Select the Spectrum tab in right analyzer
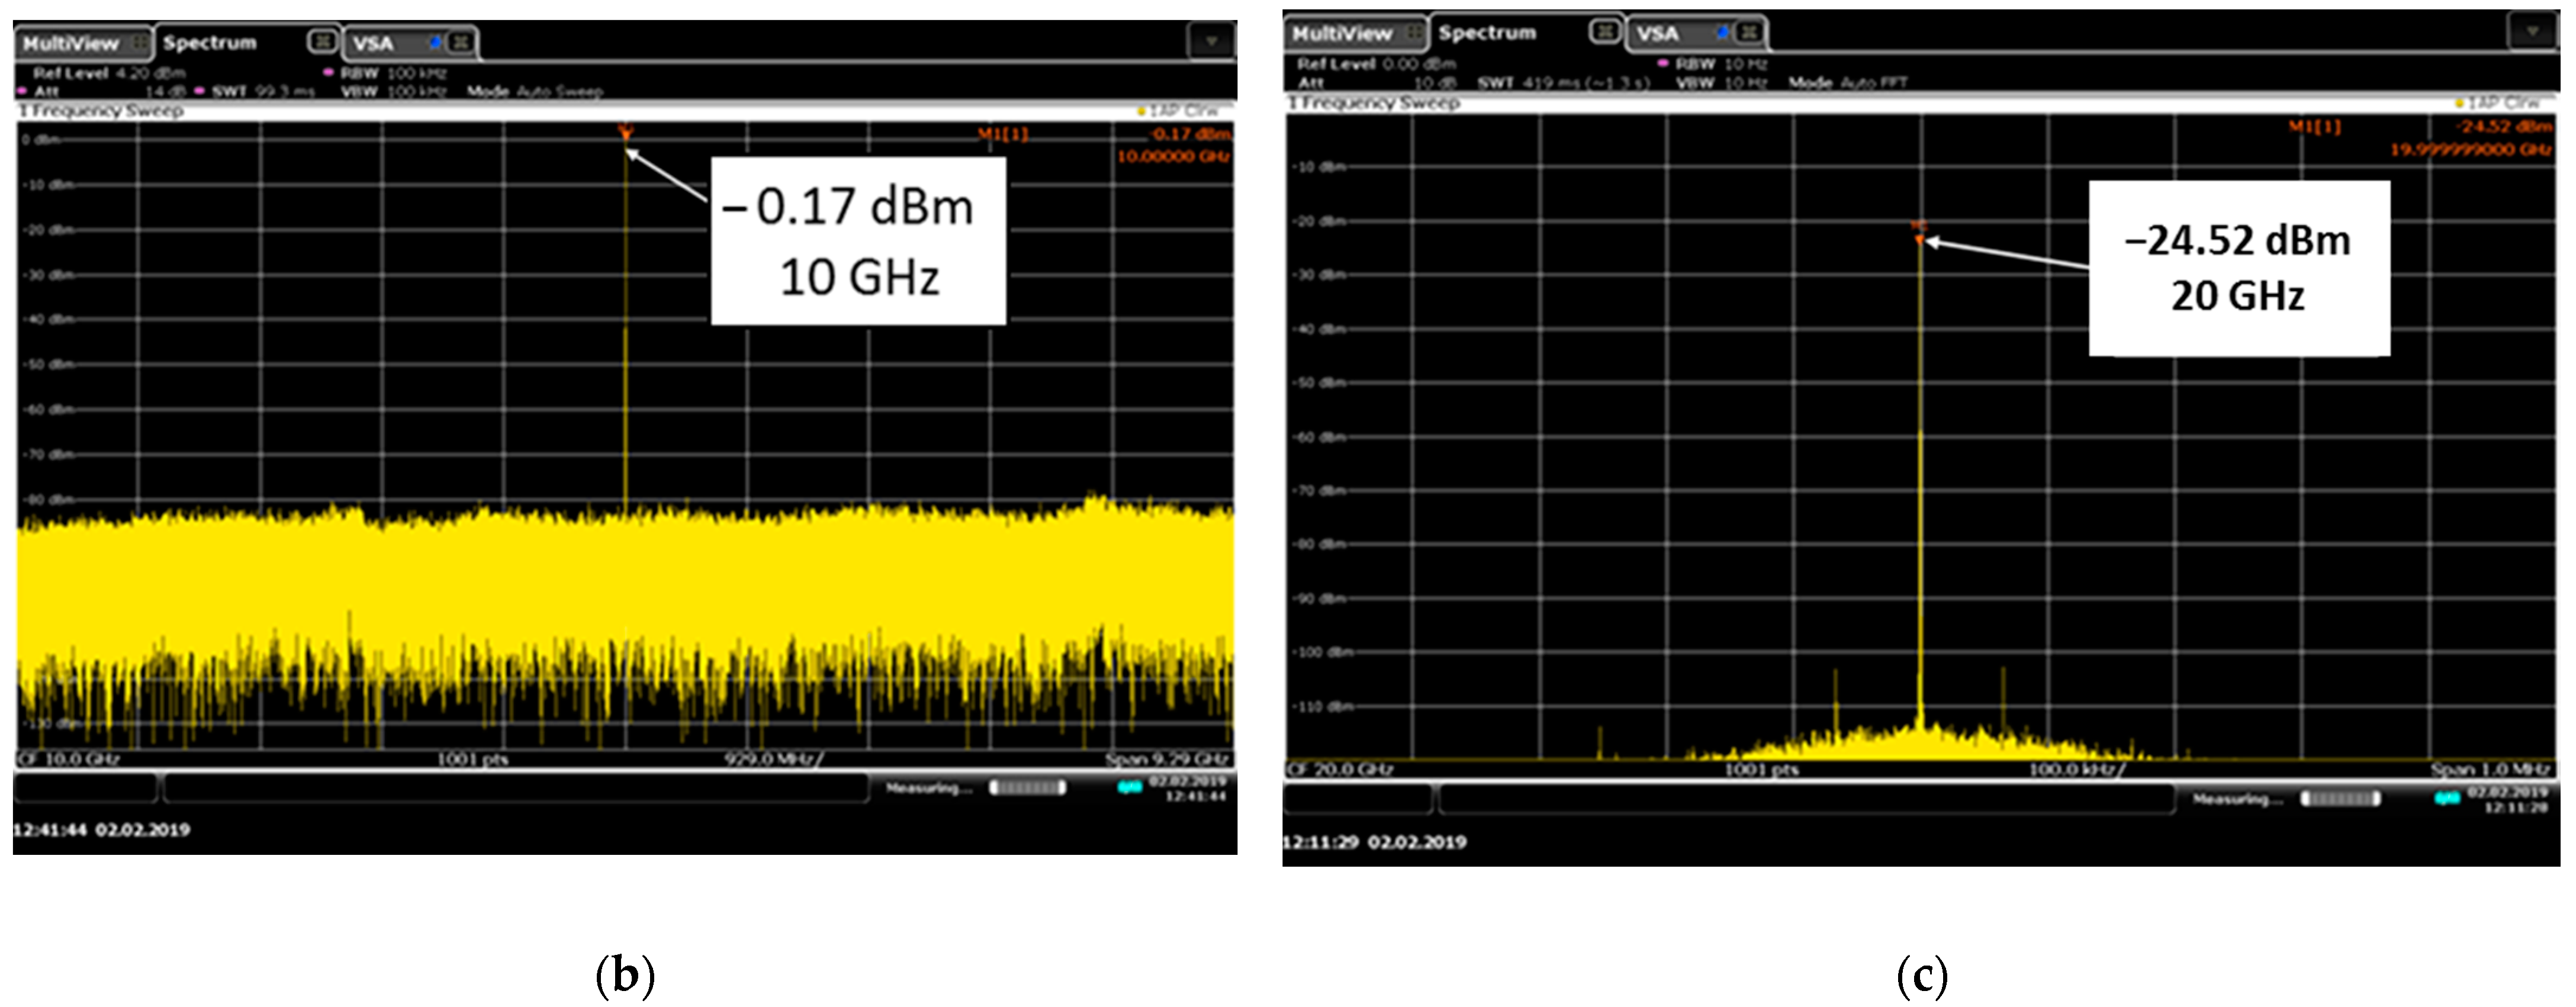This screenshot has height=1007, width=2576. coord(1487,33)
